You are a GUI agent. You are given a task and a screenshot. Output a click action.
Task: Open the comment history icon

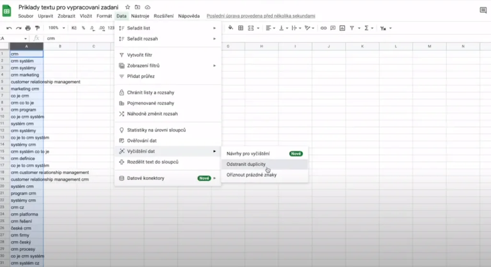coord(483,11)
